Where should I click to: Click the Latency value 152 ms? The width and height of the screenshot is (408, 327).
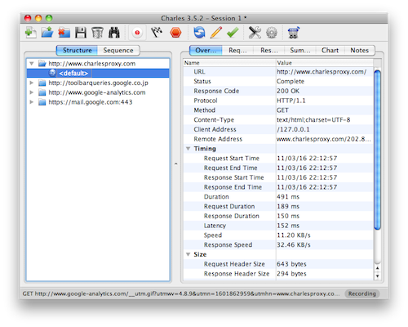point(288,226)
